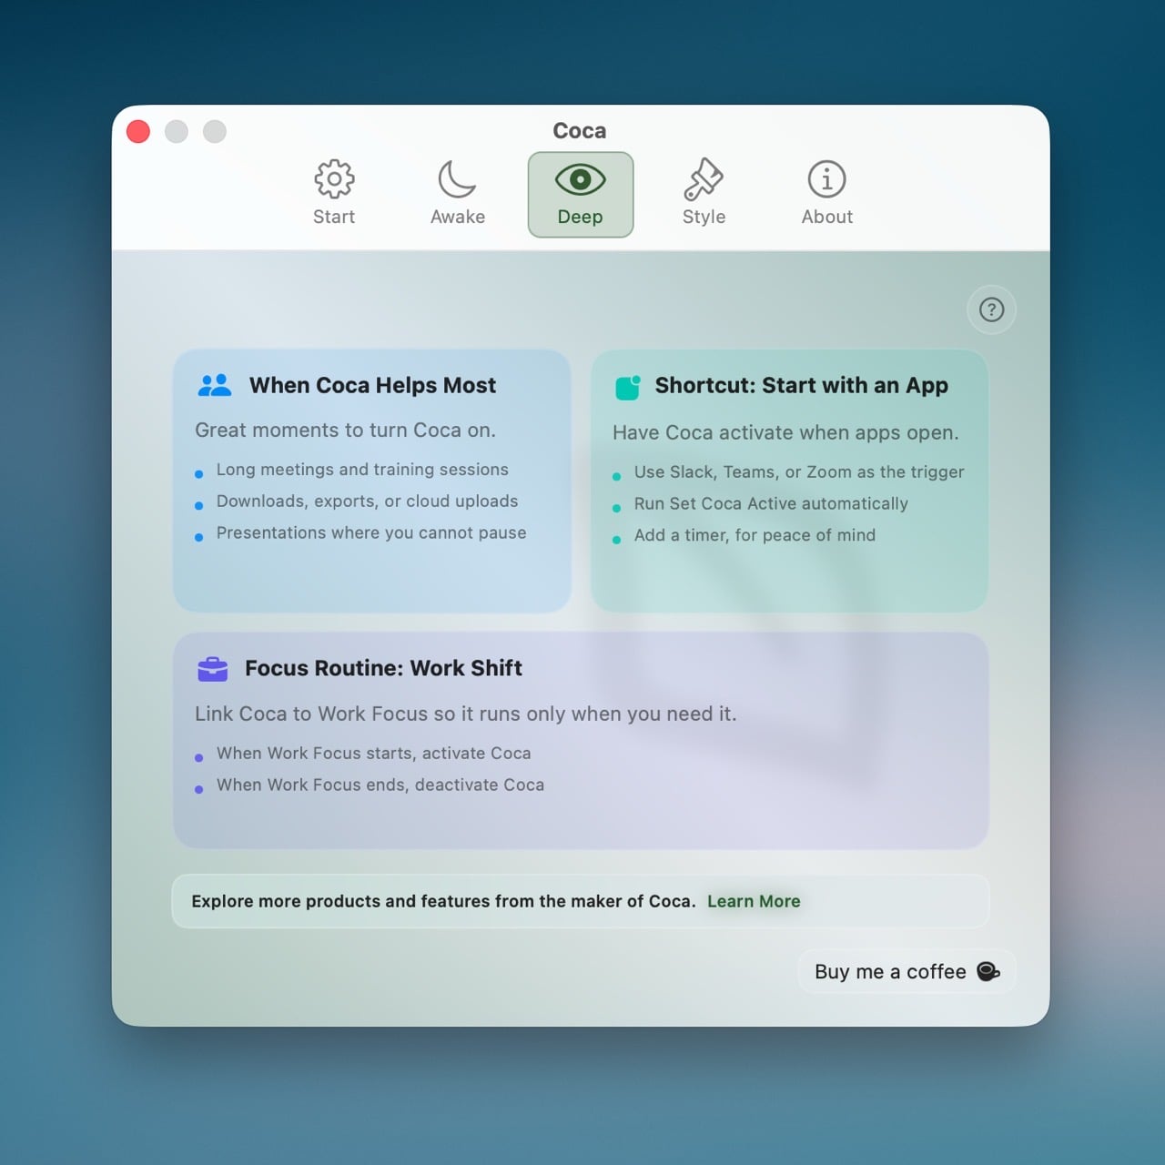
Task: Click the people icon in When Coca Helps Most
Action: [215, 385]
